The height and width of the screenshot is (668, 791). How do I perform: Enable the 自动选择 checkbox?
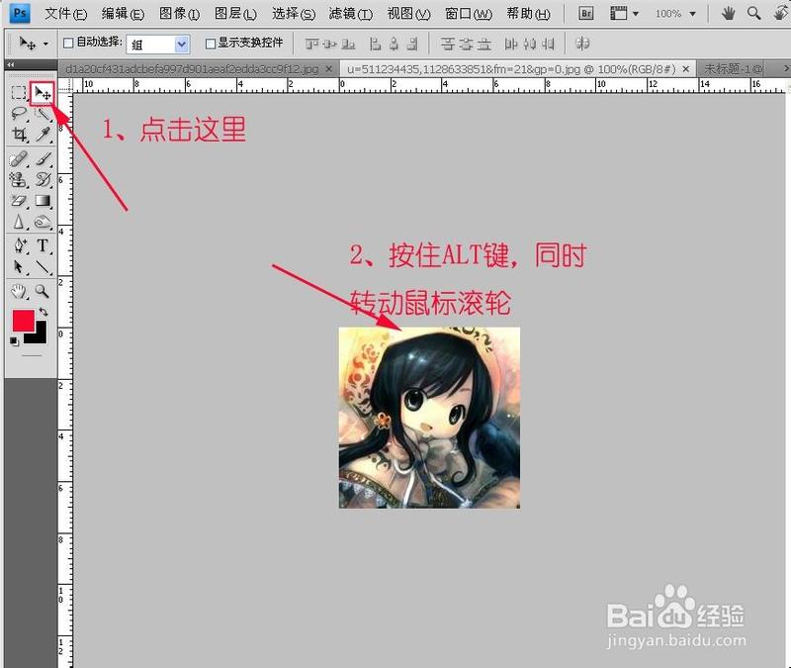click(x=68, y=43)
